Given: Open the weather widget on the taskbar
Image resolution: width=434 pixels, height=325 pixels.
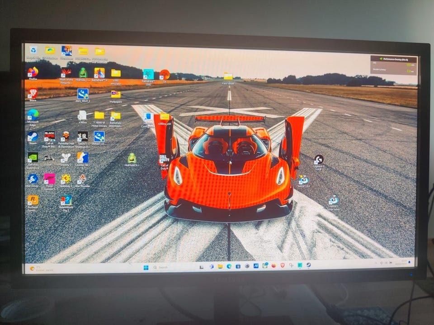Looking at the screenshot, I should pyautogui.click(x=42, y=268).
